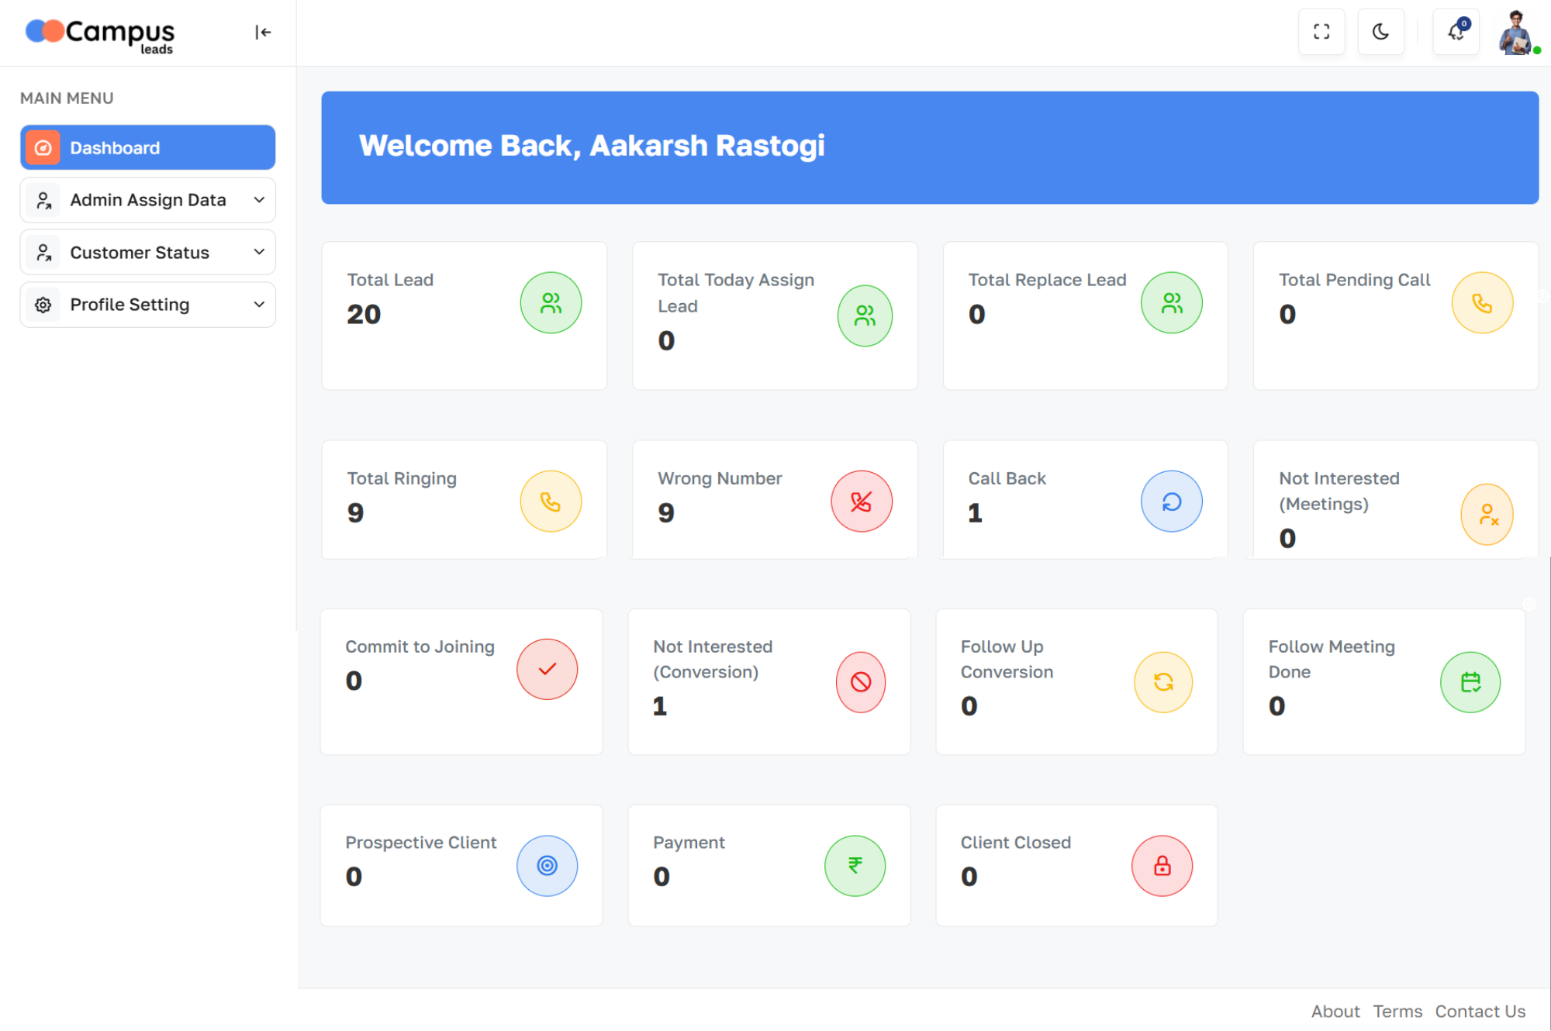Image resolution: width=1551 pixels, height=1031 pixels.
Task: Toggle dark mode with moon icon
Action: [x=1380, y=32]
